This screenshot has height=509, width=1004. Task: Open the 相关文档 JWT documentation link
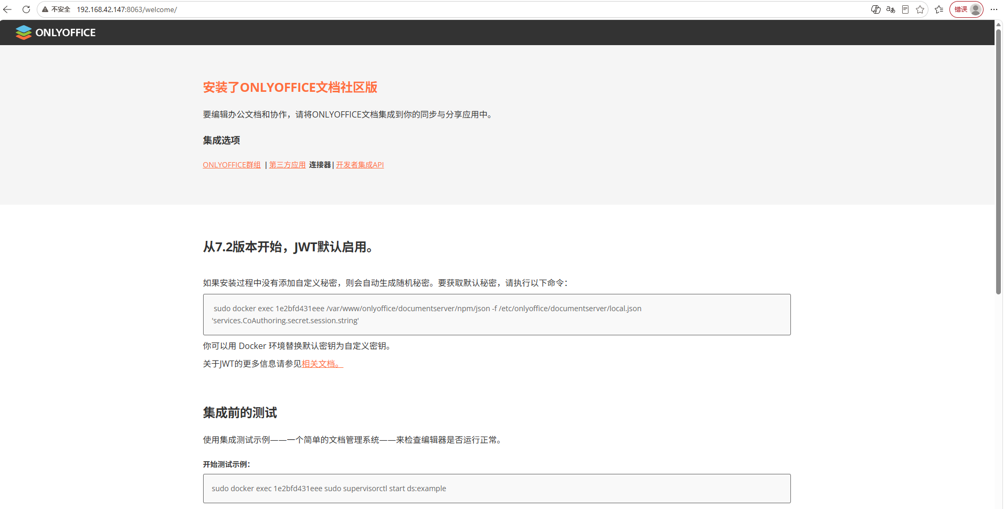click(x=322, y=364)
